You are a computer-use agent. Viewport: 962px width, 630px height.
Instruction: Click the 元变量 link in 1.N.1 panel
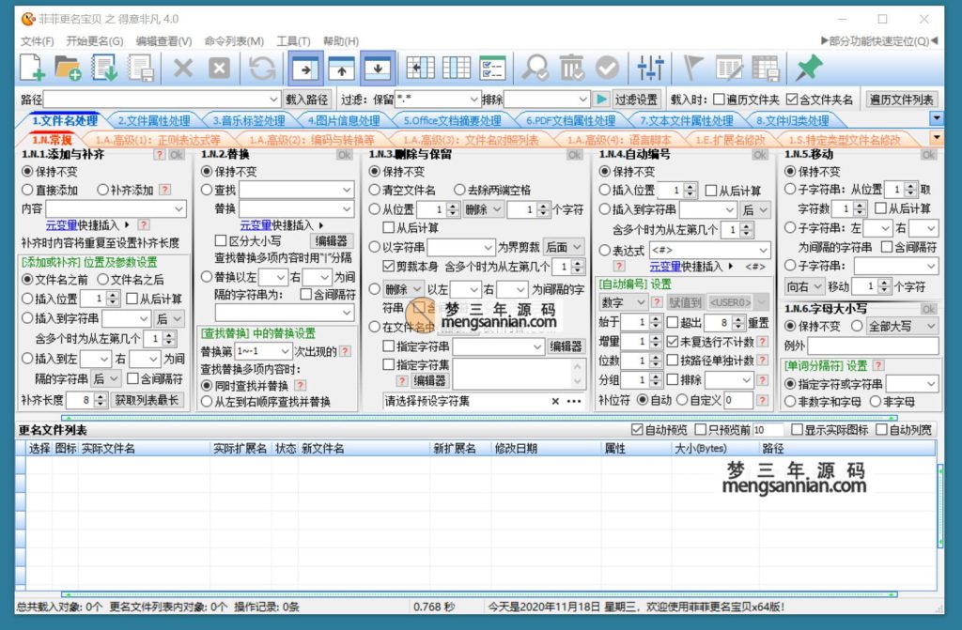point(61,225)
